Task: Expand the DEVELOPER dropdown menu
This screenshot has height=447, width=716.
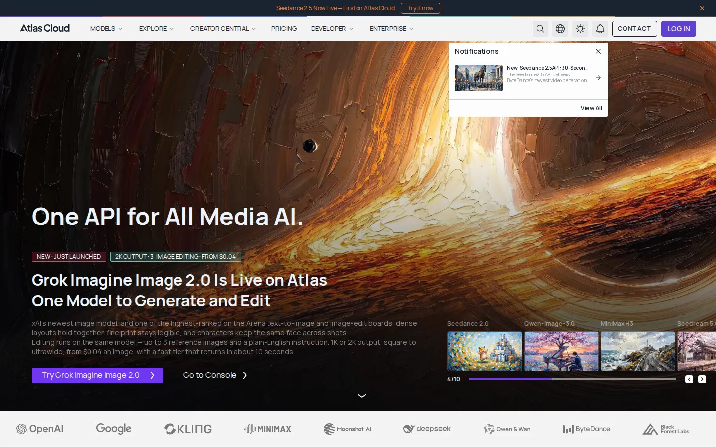Action: tap(332, 29)
